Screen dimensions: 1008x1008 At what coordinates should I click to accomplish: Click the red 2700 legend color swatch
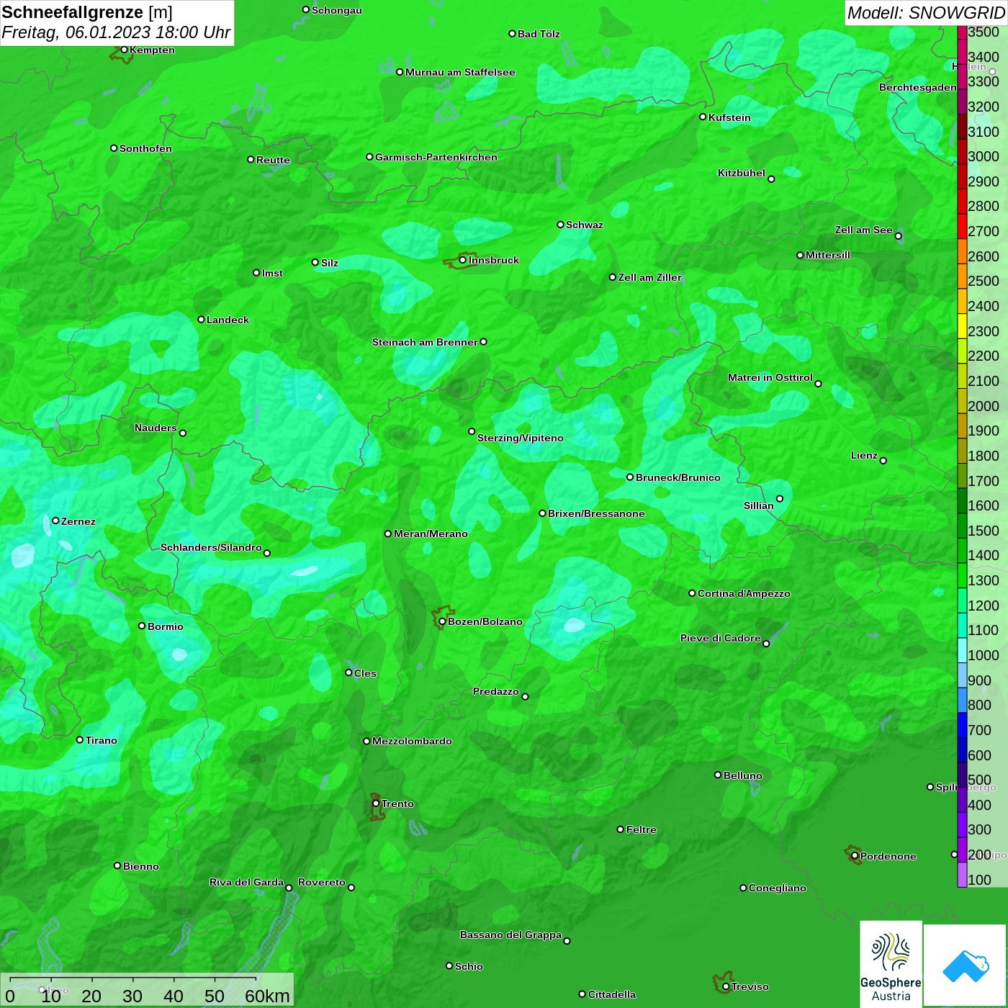962,225
